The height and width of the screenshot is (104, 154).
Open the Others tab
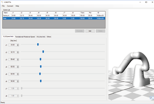click(x=49, y=37)
